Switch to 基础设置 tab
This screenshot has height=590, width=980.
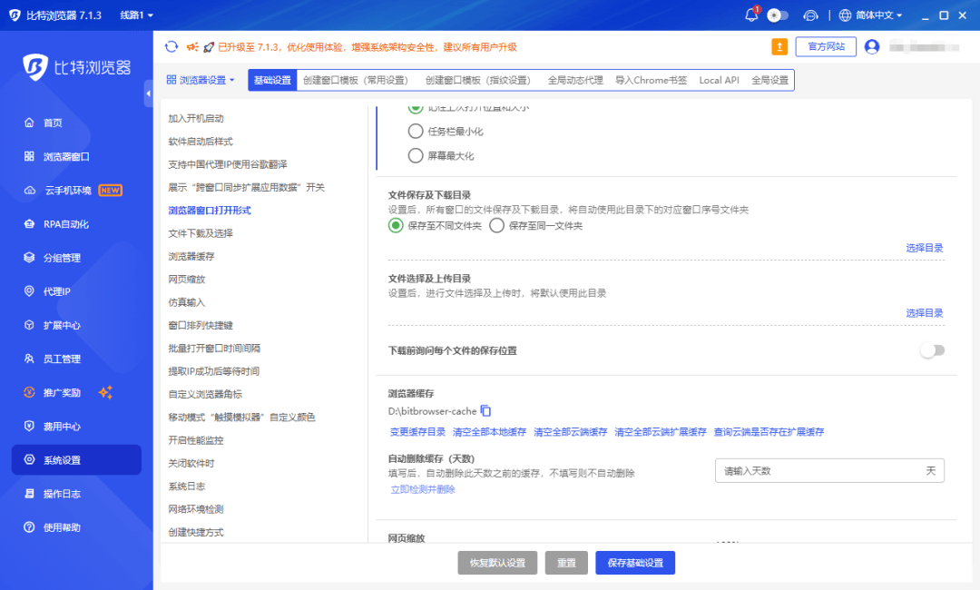coord(272,80)
